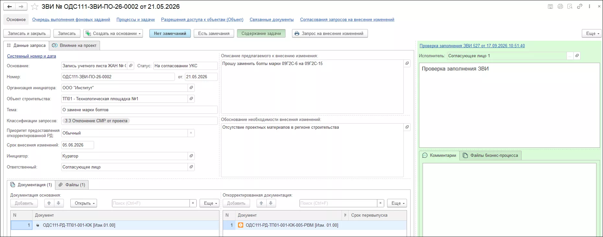Open Проверка заполнения ЗВИ 527 link

[x=472, y=46]
